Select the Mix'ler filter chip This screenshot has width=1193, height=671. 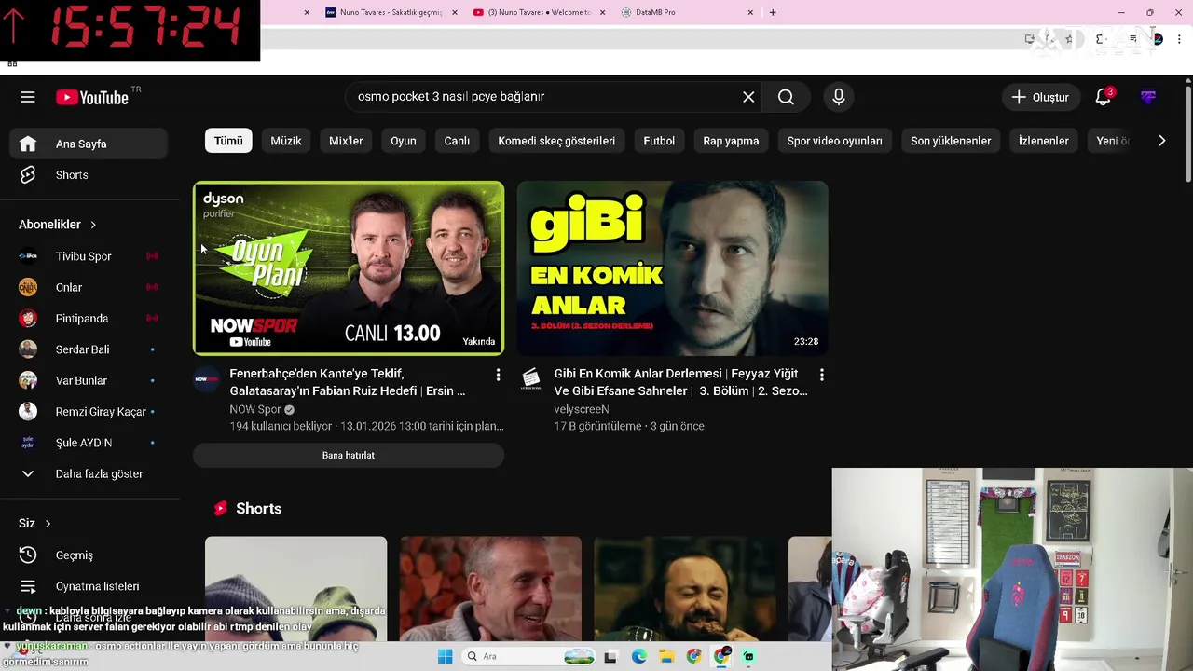pyautogui.click(x=346, y=141)
